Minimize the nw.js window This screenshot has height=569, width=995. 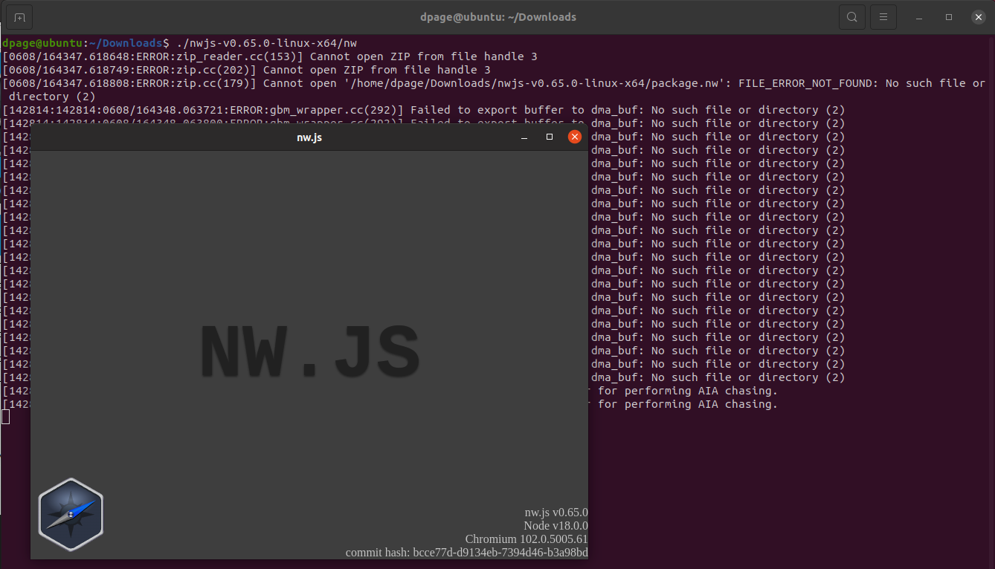coord(524,137)
